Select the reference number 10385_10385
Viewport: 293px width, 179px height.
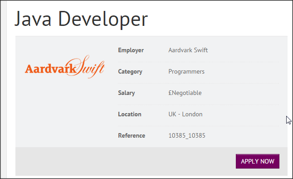tap(187, 135)
